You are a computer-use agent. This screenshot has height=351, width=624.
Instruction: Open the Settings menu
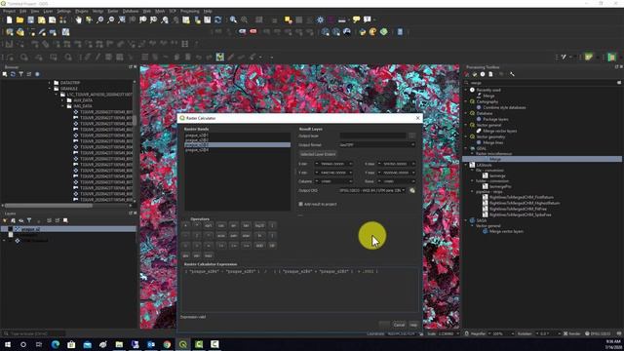(x=63, y=11)
